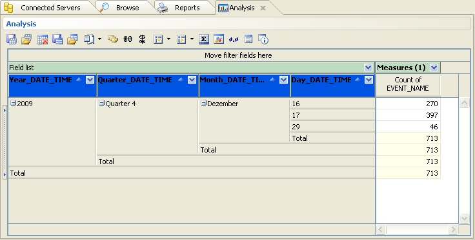
Task: Click the save grid layout icon
Action: tap(12, 39)
